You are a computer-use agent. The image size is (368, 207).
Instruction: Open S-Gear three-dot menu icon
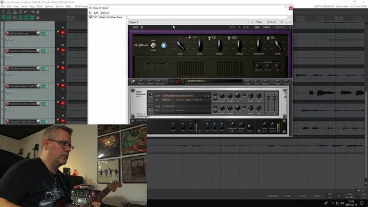(x=290, y=27)
